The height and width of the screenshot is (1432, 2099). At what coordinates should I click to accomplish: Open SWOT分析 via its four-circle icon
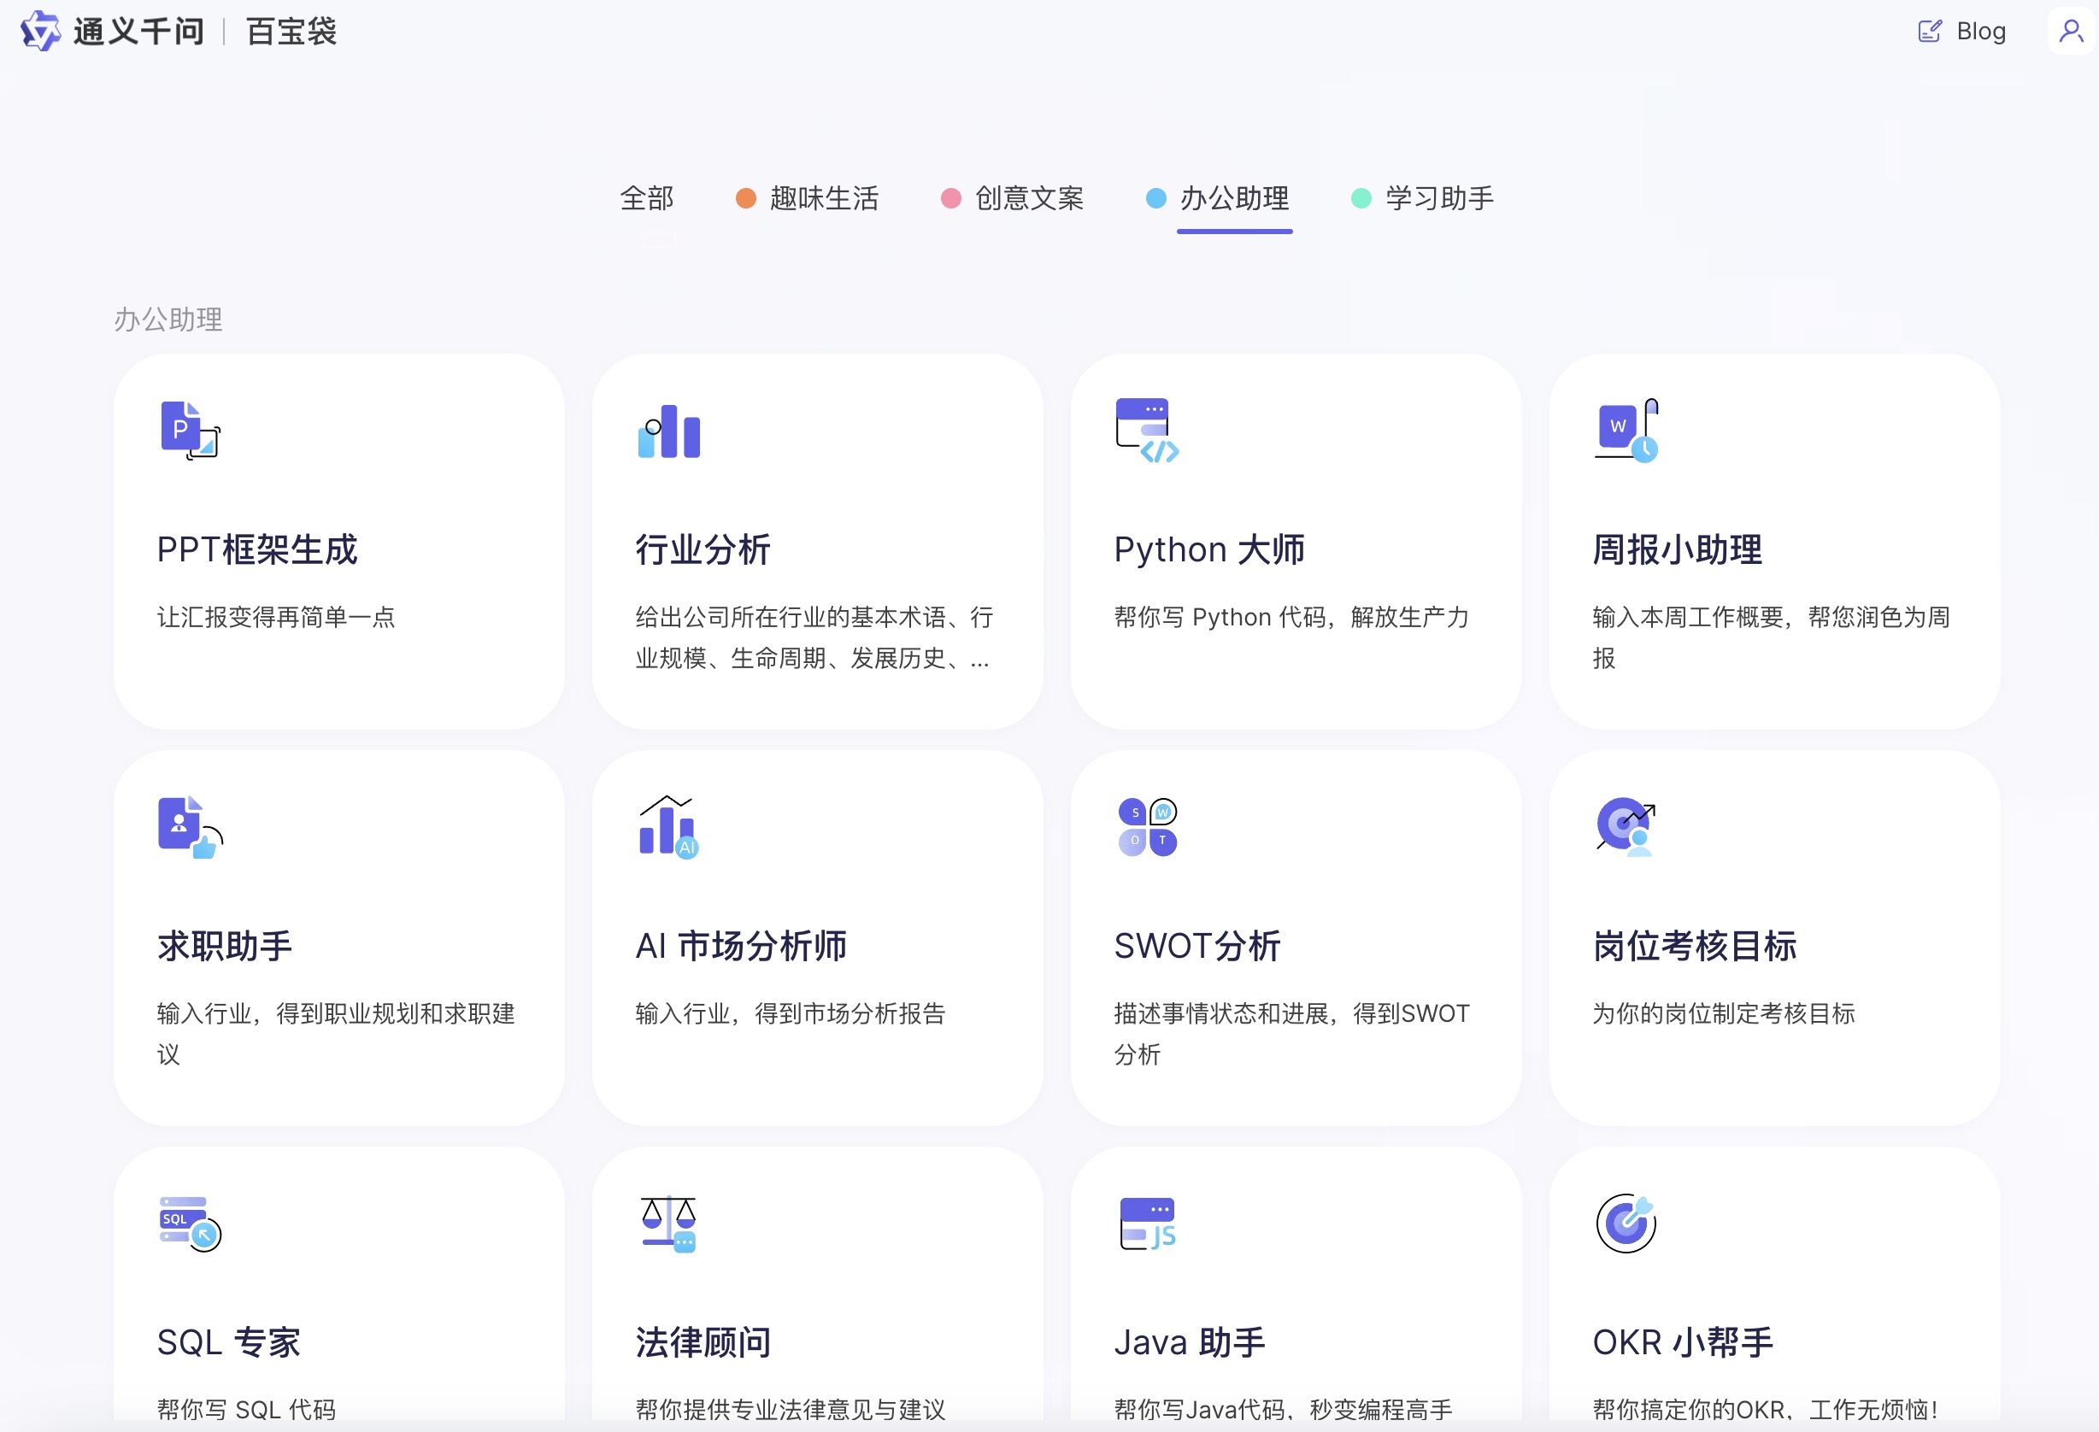(1146, 826)
